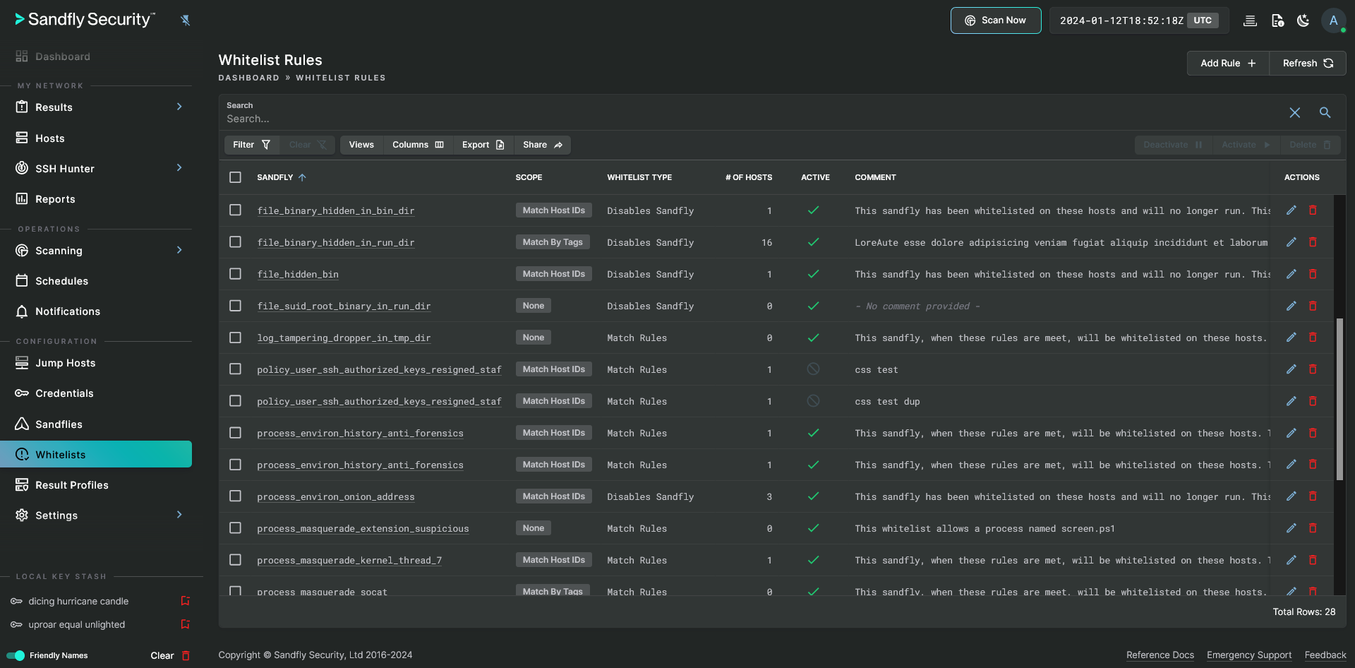1355x668 pixels.
Task: Edit the file_binary_hidden_in_bin_dir rule
Action: 1291,210
